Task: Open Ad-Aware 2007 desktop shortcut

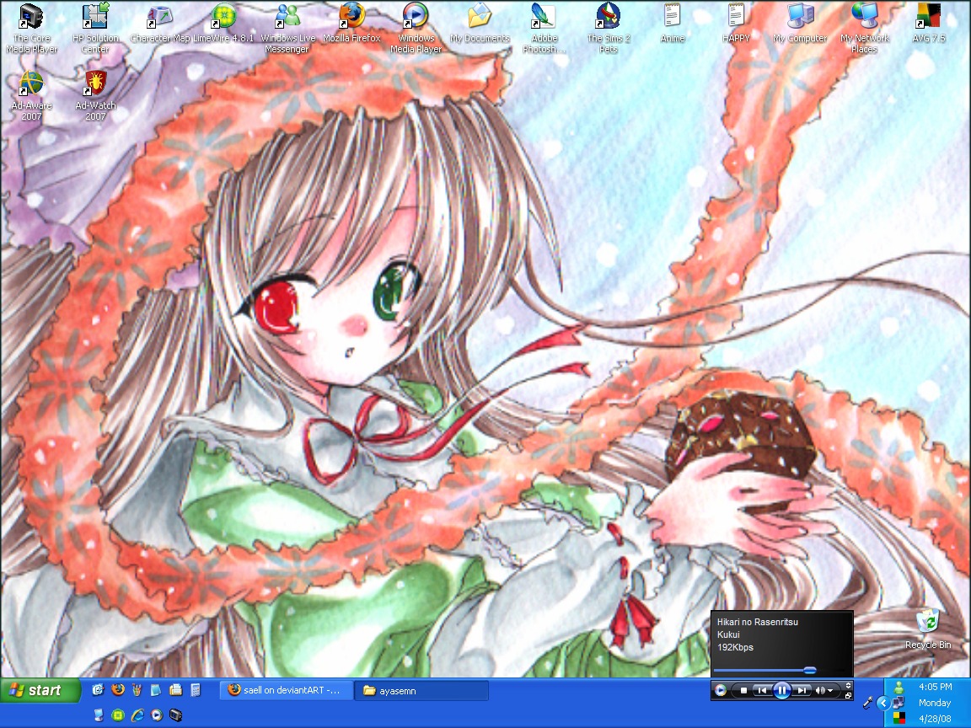Action: 31,97
